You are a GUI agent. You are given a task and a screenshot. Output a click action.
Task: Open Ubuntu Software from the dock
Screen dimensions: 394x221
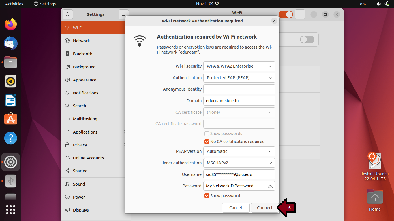point(10,119)
